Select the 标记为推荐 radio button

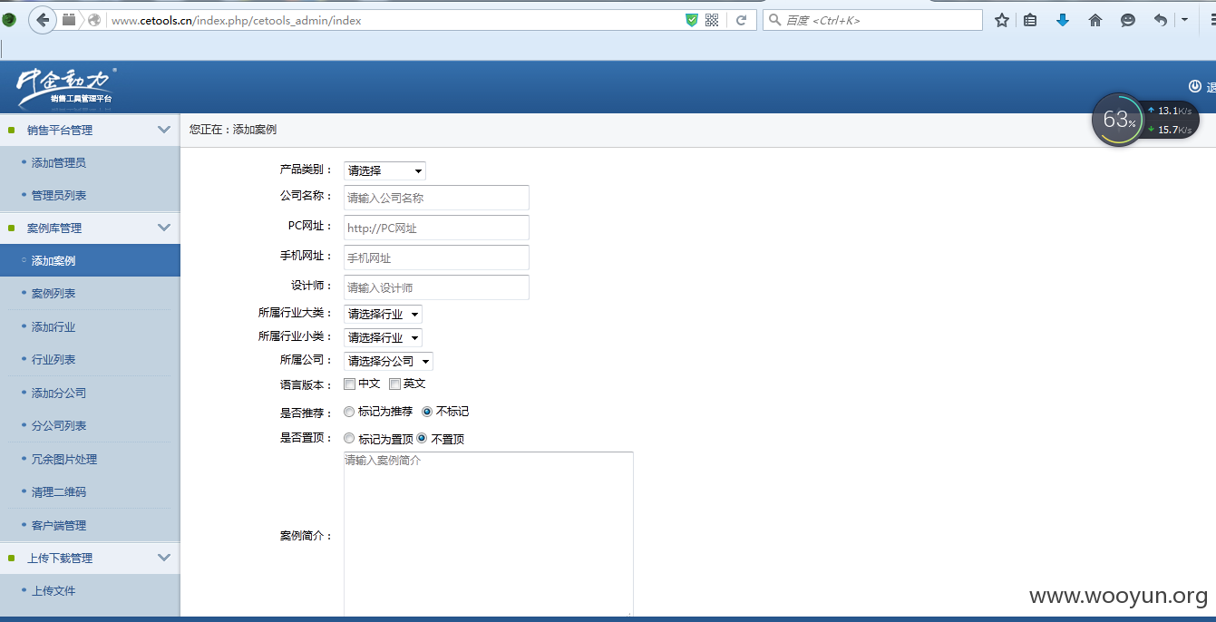(349, 412)
